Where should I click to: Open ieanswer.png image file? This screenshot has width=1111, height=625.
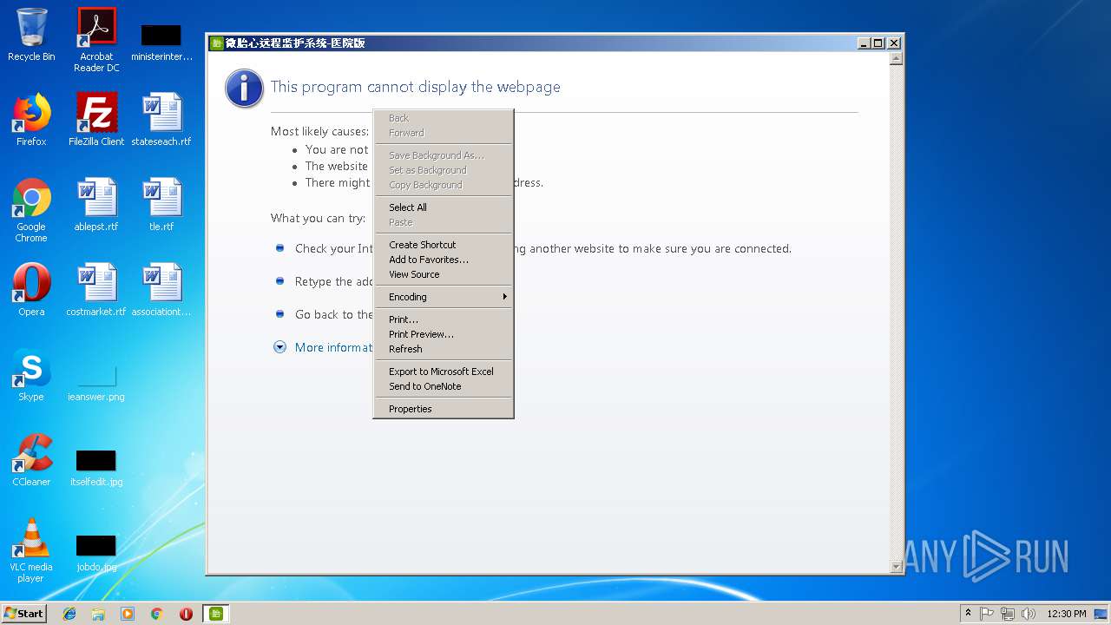[x=96, y=382]
